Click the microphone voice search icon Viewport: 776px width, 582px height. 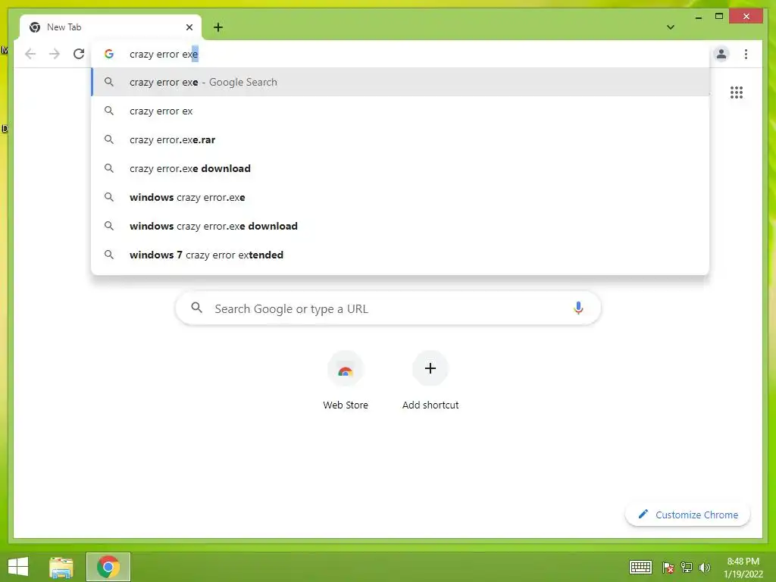[578, 308]
